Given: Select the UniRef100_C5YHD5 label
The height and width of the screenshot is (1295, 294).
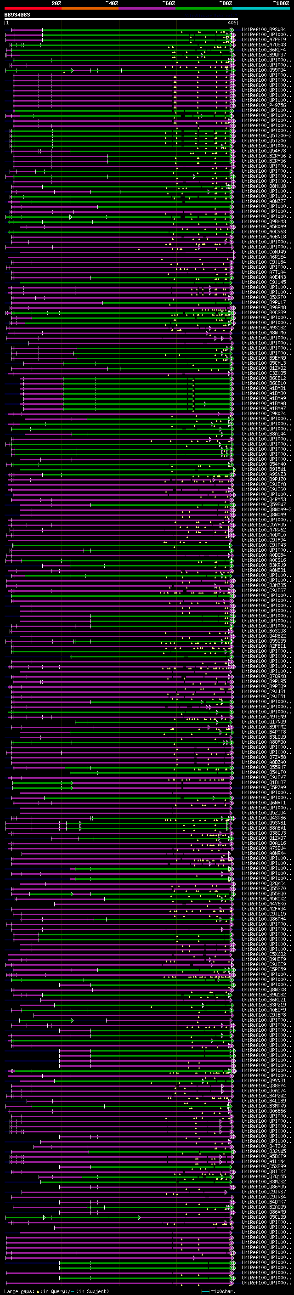Looking at the screenshot, I should pyautogui.click(x=264, y=525).
